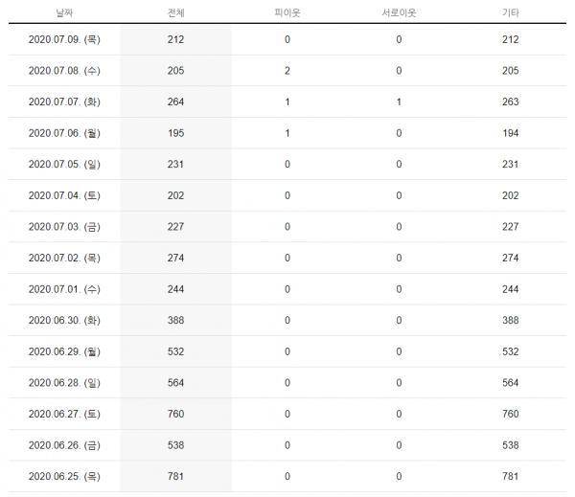
Task: Click 전체 value 760 in the 2020.06.27 row
Action: click(175, 414)
